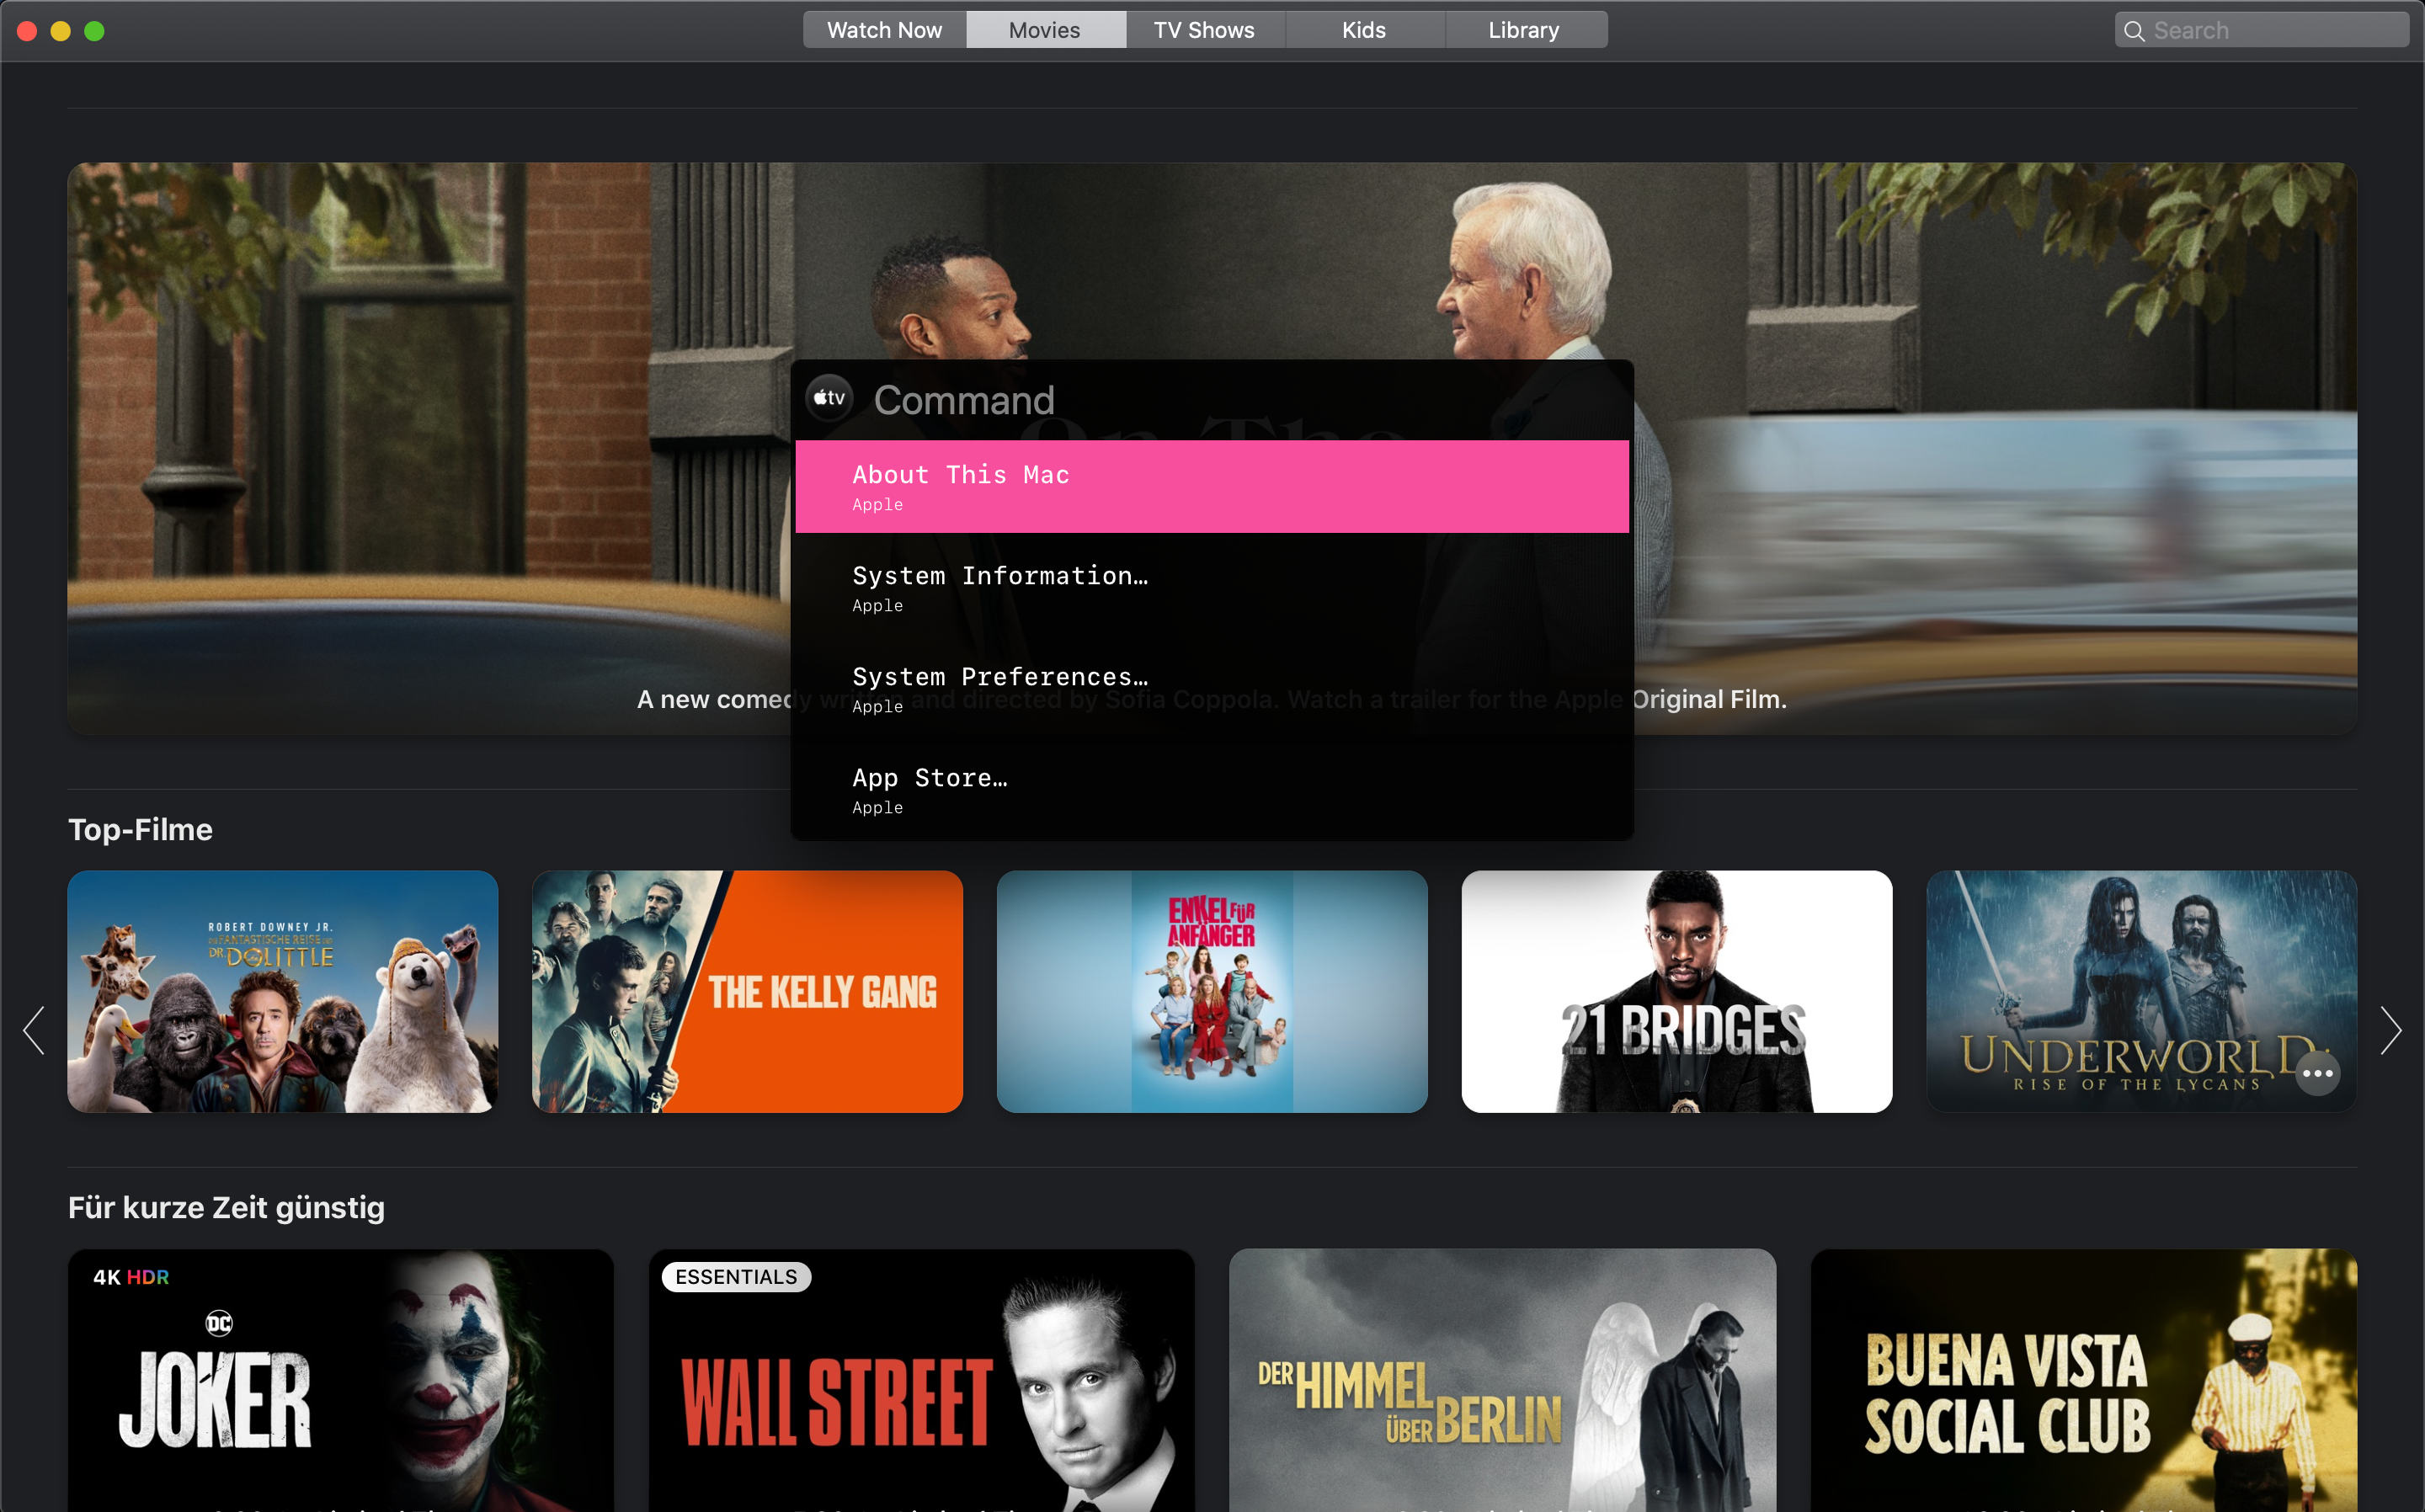
Task: Open Buena Vista Social Club thumbnail
Action: click(2084, 1380)
